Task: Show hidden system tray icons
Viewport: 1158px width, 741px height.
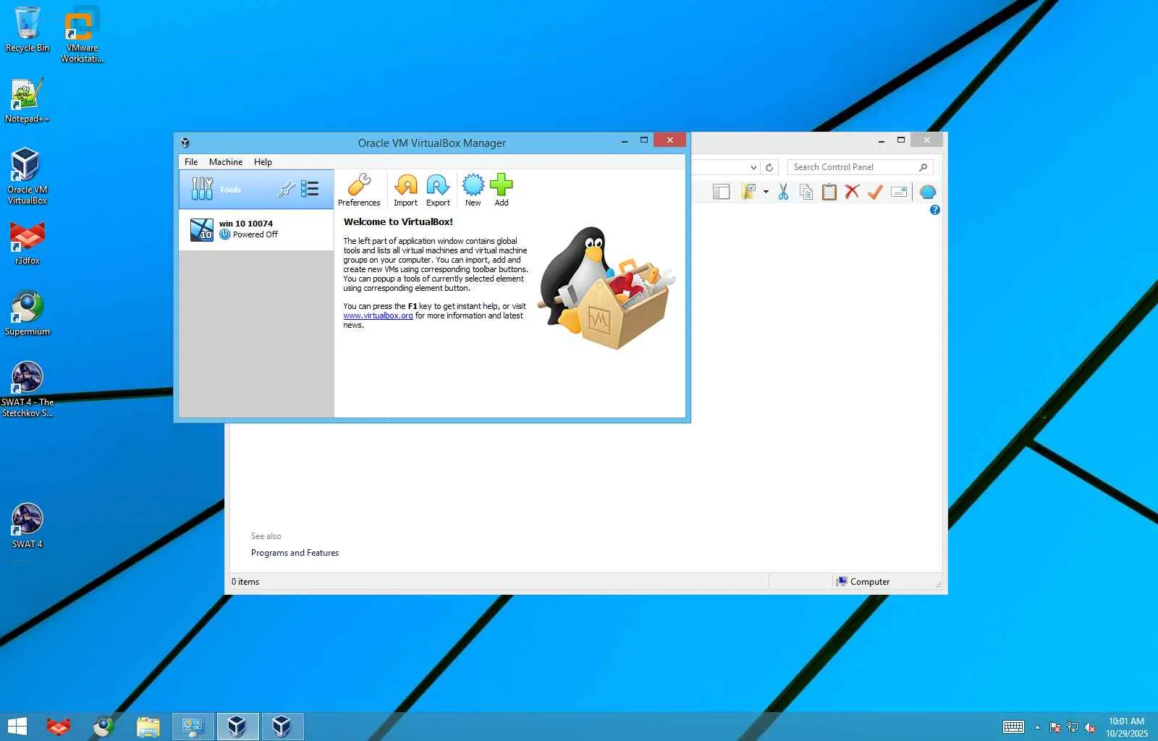Action: pos(1037,727)
